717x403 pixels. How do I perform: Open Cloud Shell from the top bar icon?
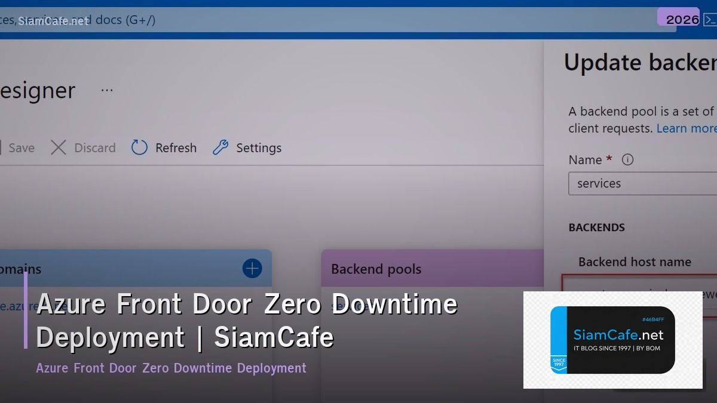pos(710,19)
